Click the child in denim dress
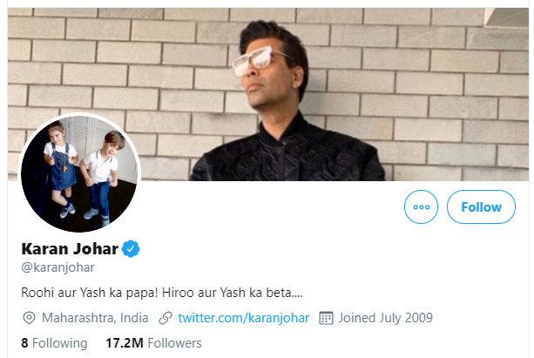The image size is (534, 358). (60, 169)
